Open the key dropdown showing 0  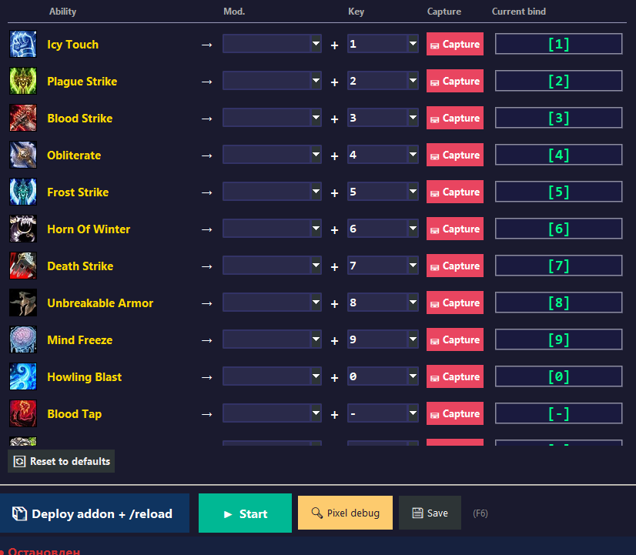pyautogui.click(x=383, y=376)
